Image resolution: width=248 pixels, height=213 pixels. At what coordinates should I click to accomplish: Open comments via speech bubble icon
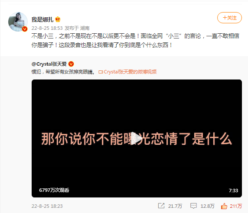click(193, 206)
